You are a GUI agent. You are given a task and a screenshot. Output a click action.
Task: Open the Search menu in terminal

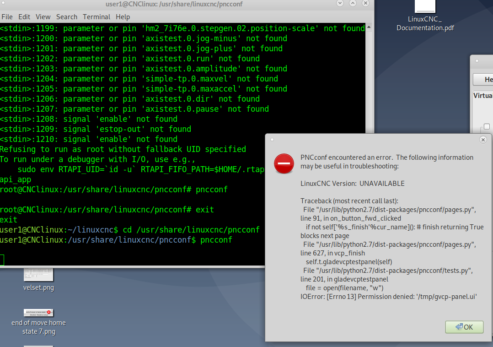pos(67,17)
